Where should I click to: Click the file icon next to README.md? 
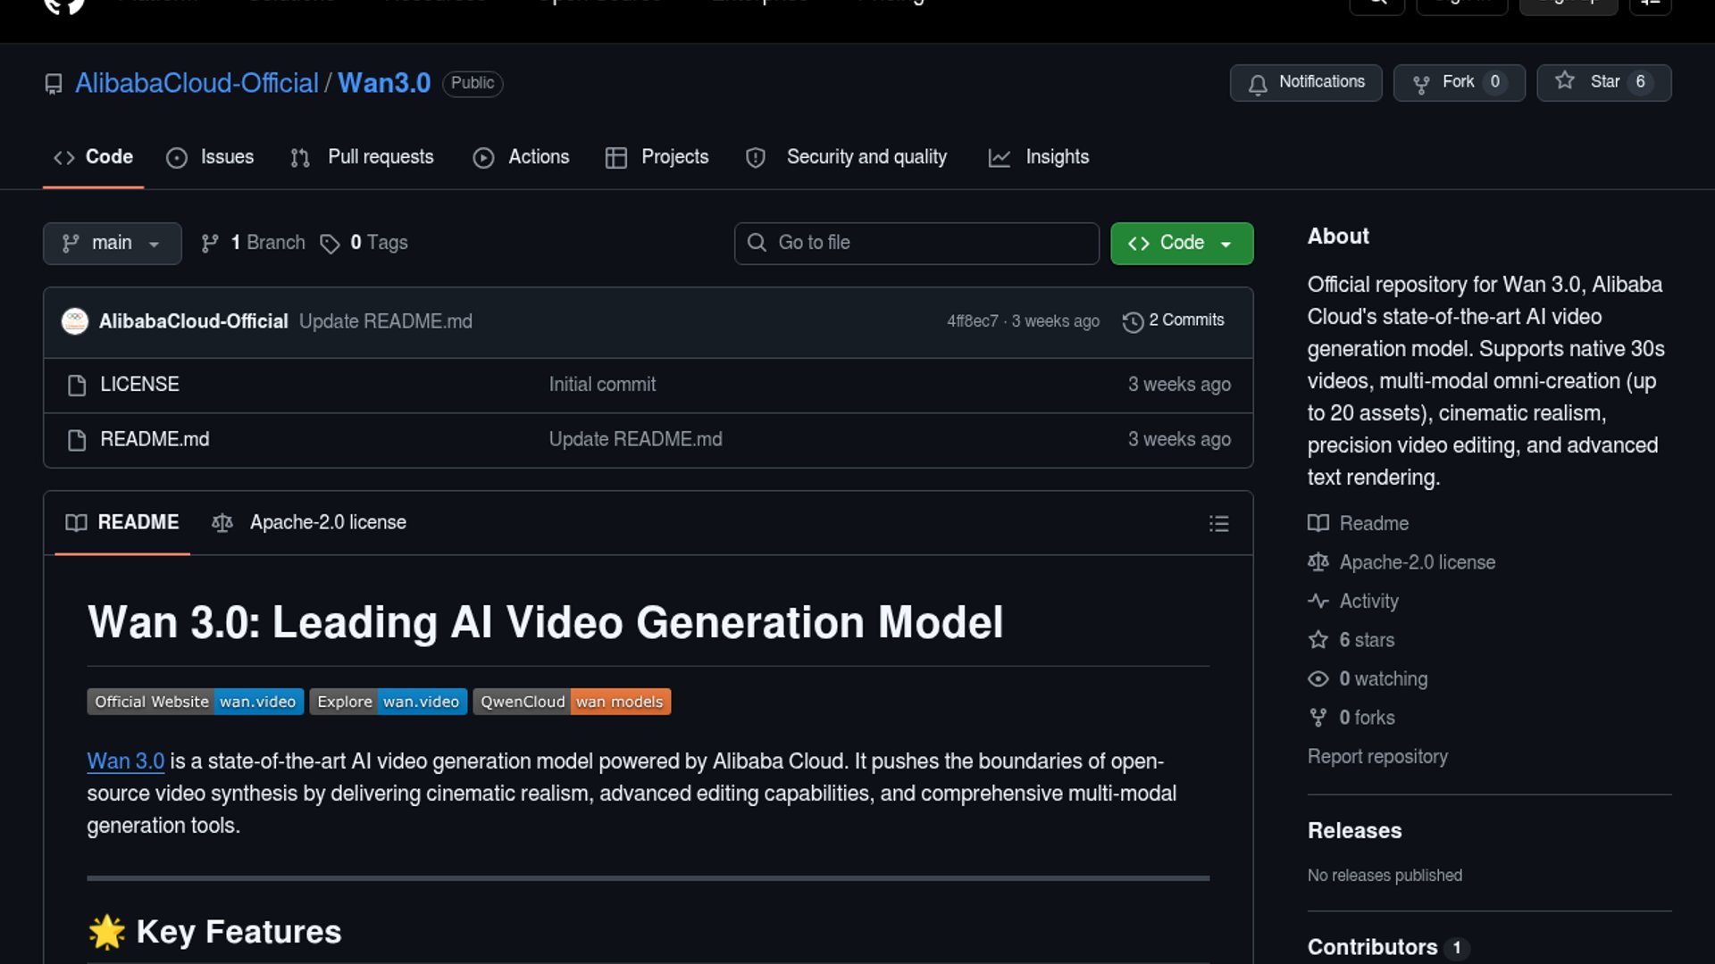(x=77, y=441)
